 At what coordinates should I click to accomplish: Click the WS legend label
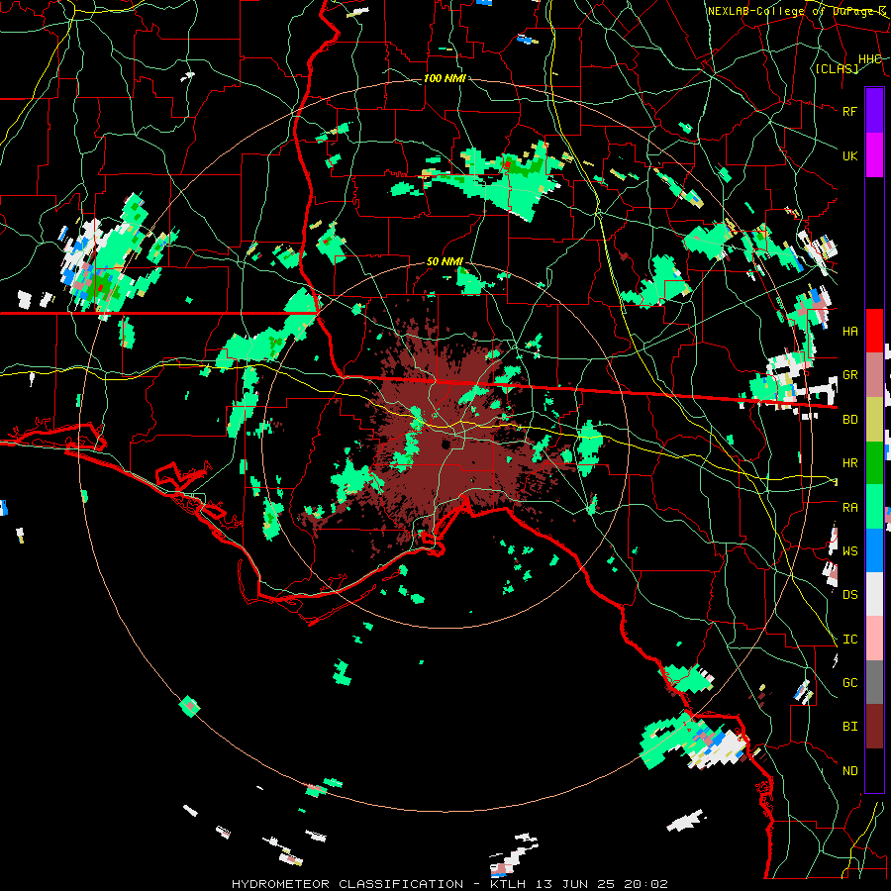click(x=849, y=550)
